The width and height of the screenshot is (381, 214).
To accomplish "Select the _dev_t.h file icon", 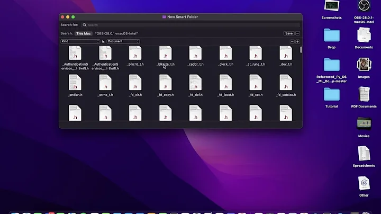I will pos(286,53).
